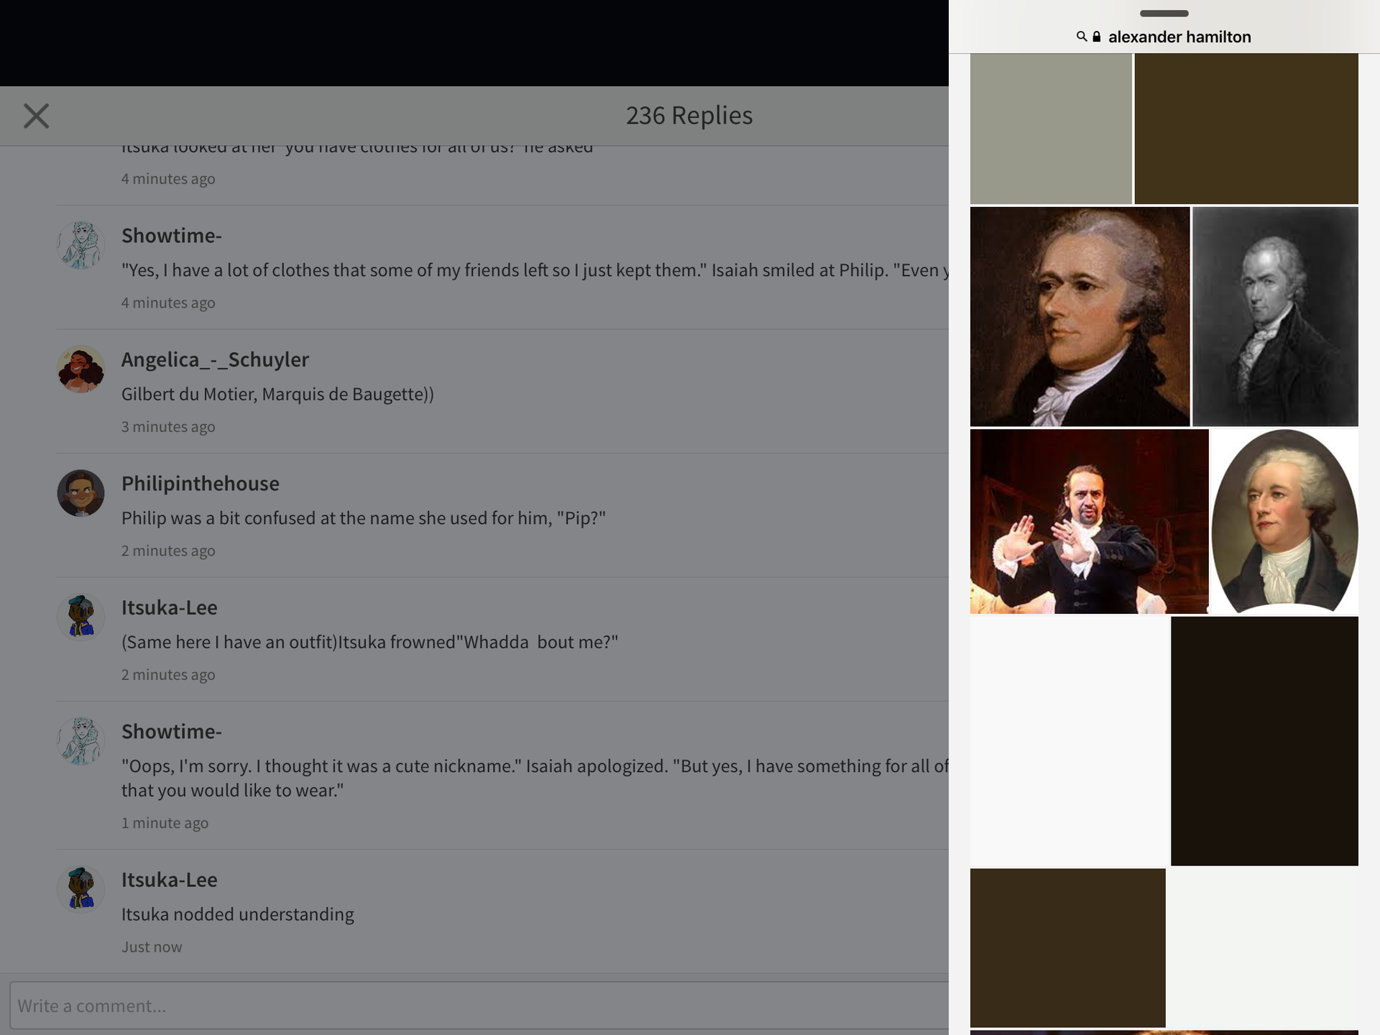Open Showtime- avatar on the clothes comment
The width and height of the screenshot is (1380, 1035).
[x=80, y=245]
